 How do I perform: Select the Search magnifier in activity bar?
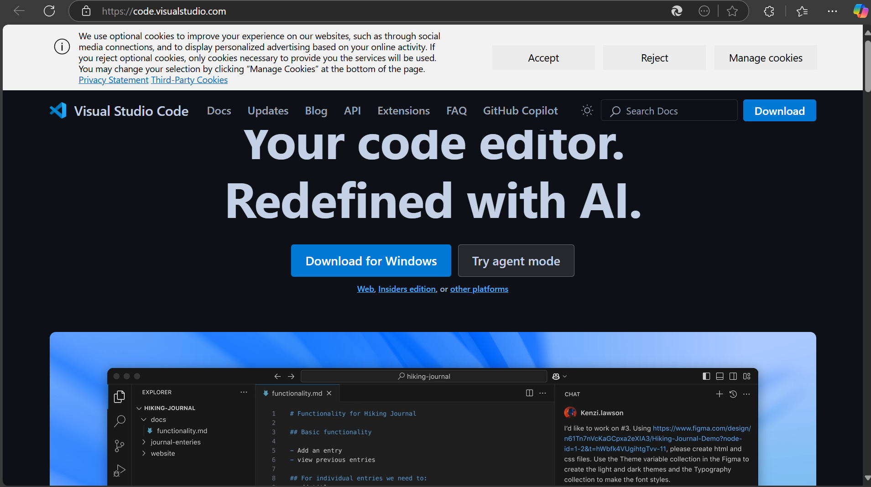120,421
